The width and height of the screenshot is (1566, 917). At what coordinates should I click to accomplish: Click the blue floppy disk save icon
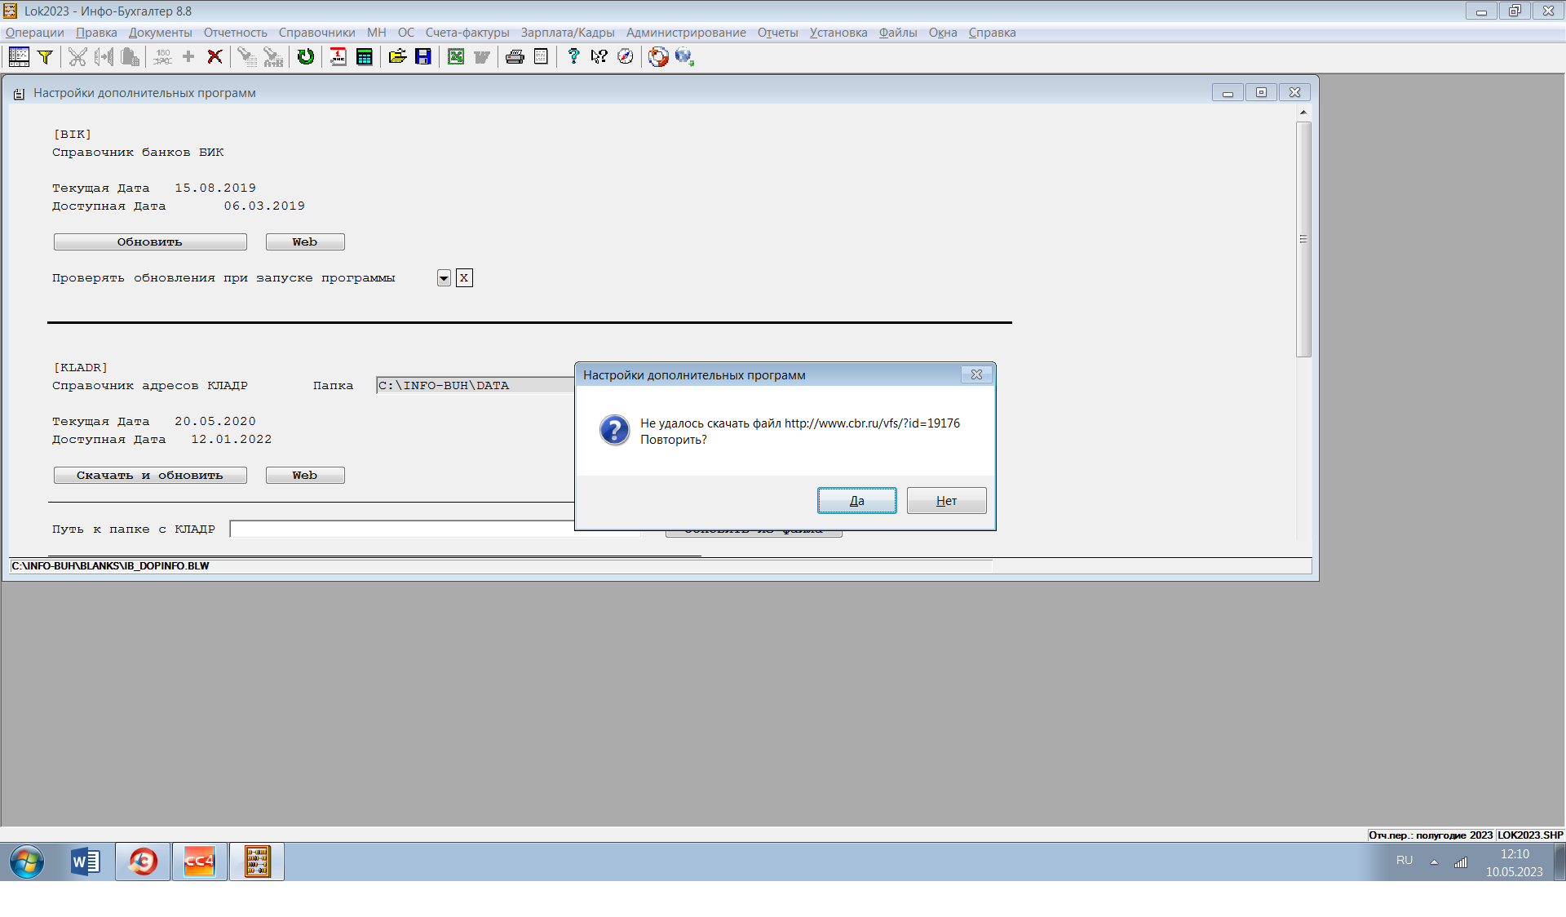422,56
